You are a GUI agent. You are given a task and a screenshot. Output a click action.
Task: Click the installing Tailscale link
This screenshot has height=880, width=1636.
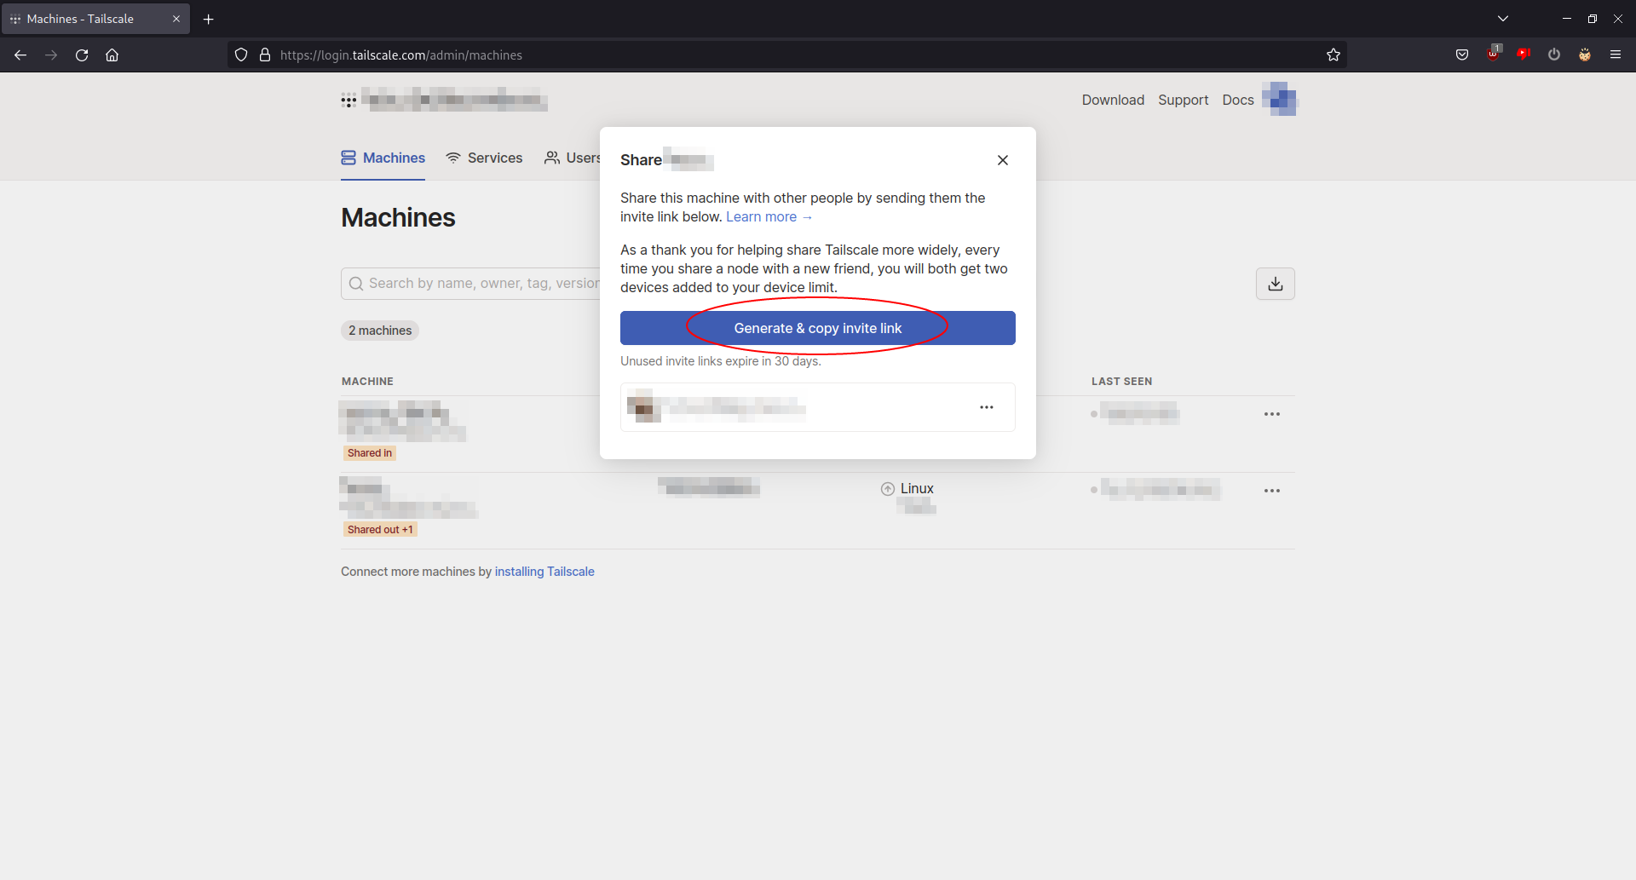point(544,572)
